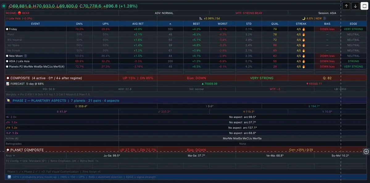Click the STRONG edge in ASIA / Late Asia row

tap(353, 61)
